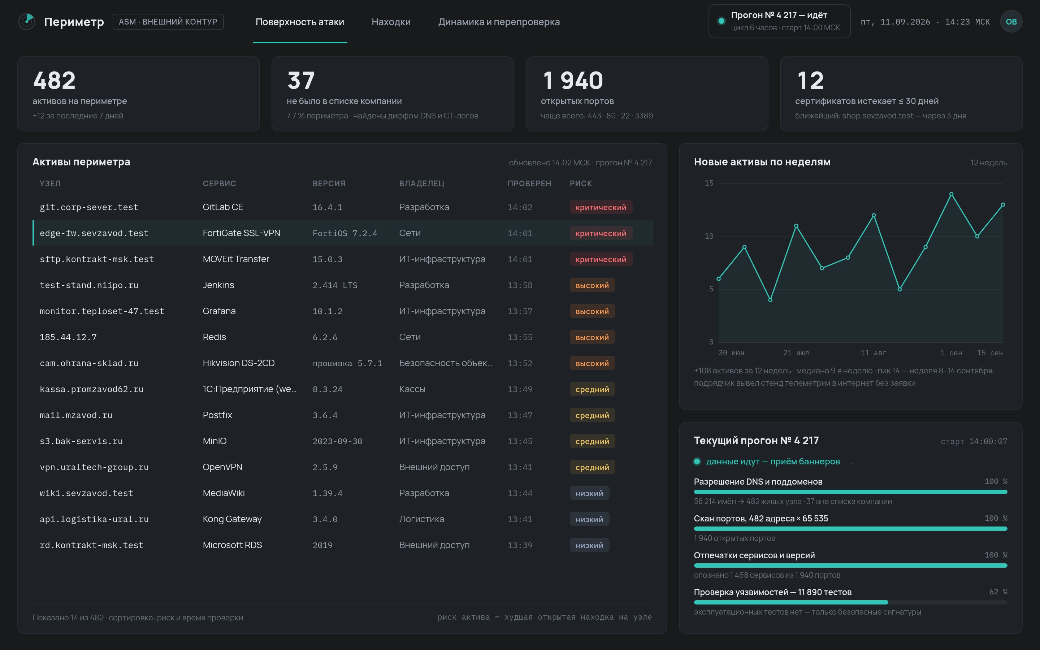Click низкий badge on the MediaWiki row
This screenshot has width=1040, height=650.
pyautogui.click(x=589, y=493)
